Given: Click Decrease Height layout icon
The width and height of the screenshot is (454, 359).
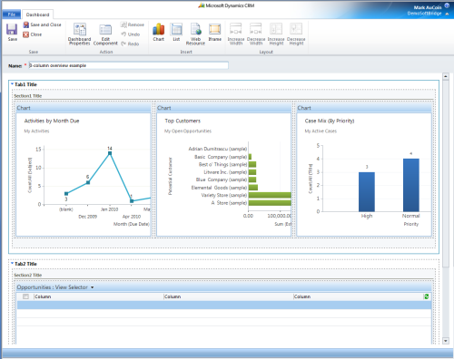Looking at the screenshot, I should click(x=296, y=34).
